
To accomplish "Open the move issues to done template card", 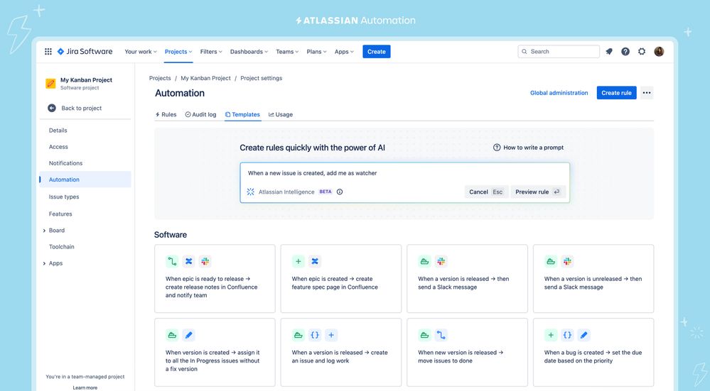I will [468, 352].
